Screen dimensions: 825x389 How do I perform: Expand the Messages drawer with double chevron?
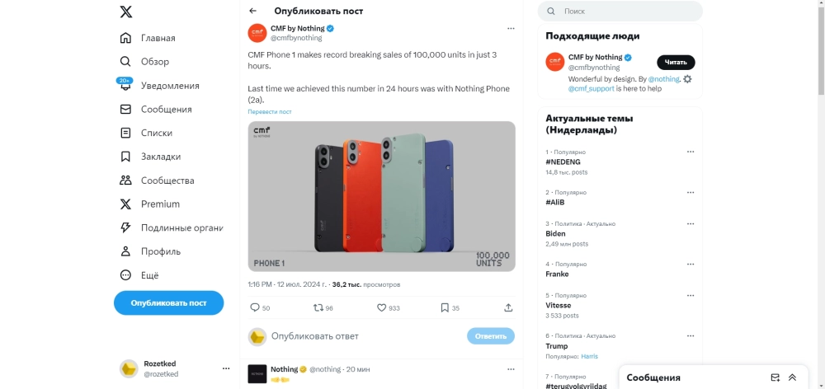tap(792, 377)
